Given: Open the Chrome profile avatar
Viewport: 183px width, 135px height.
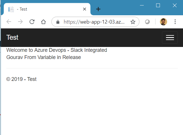Looking at the screenshot, I should [163, 22].
